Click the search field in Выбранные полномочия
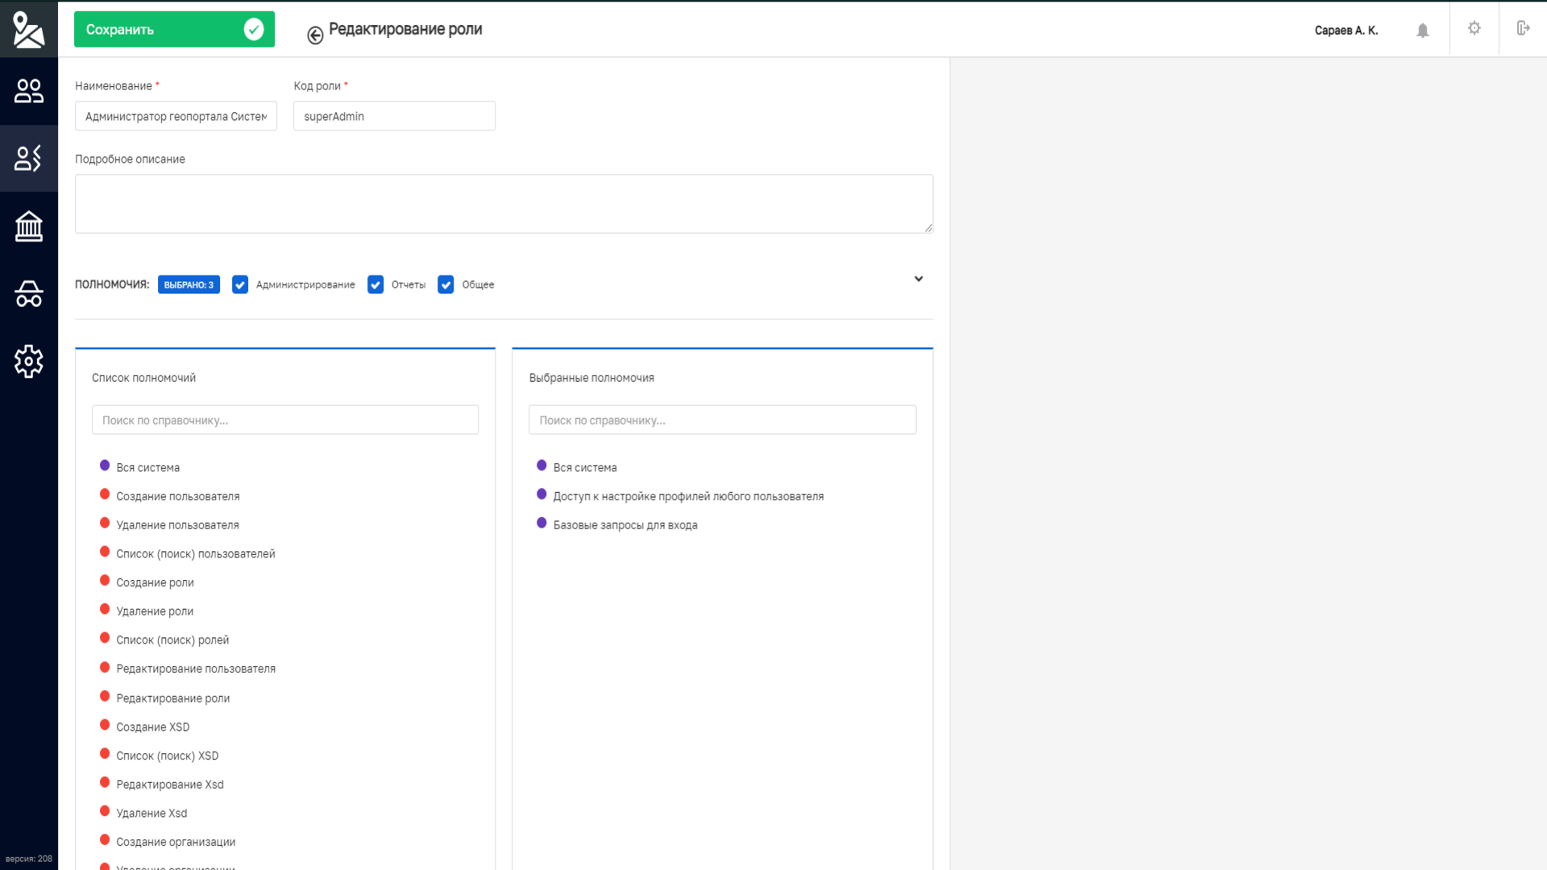Screen dimensions: 1547x870 click(x=722, y=420)
